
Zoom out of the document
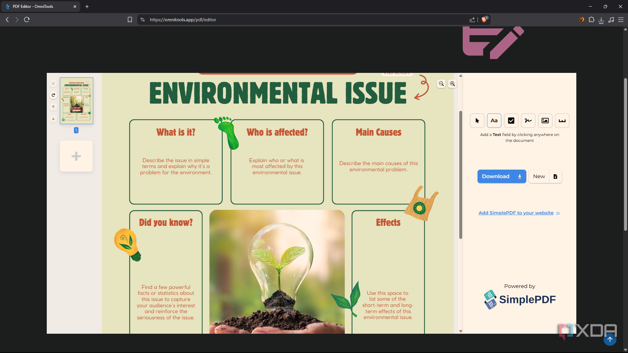tap(441, 84)
